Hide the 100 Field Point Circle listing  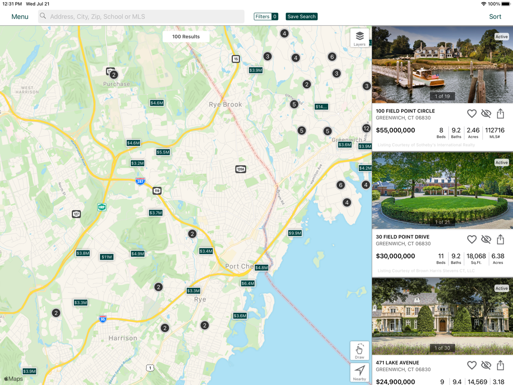pos(486,113)
